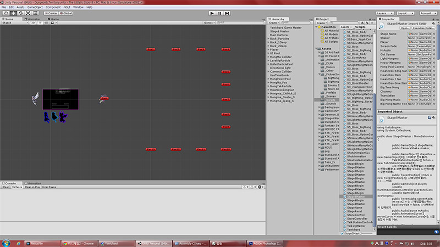Image resolution: width=440 pixels, height=247 pixels.
Task: Open Inspector gear settings menu
Action: click(433, 24)
